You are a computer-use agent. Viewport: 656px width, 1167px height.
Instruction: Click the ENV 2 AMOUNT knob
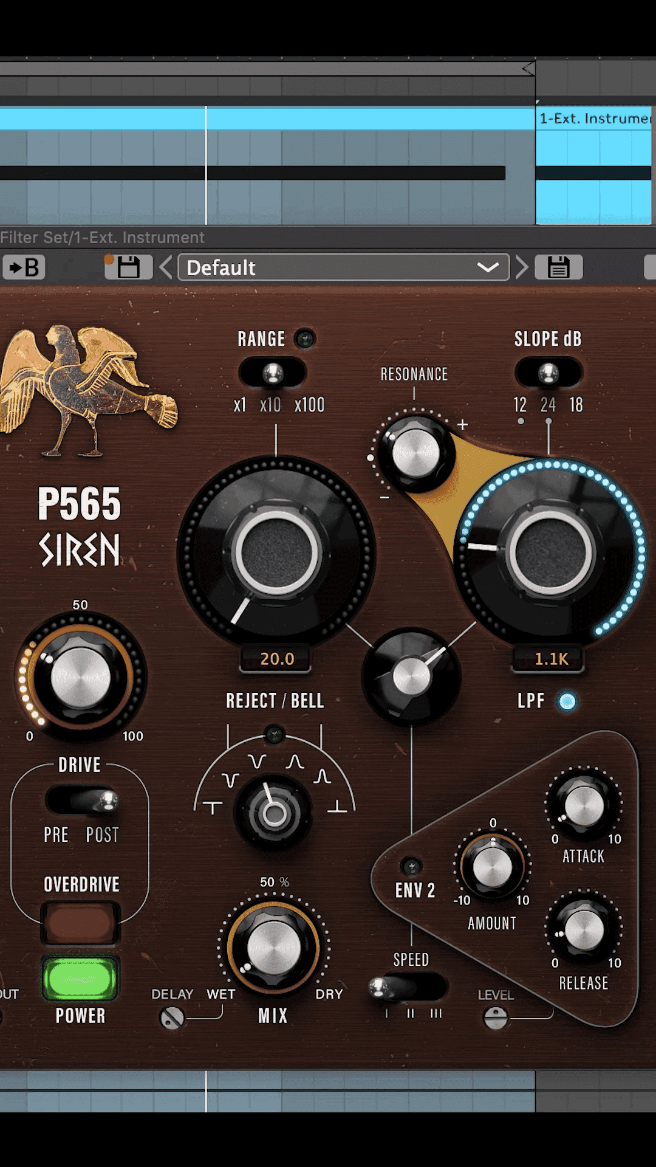[493, 866]
